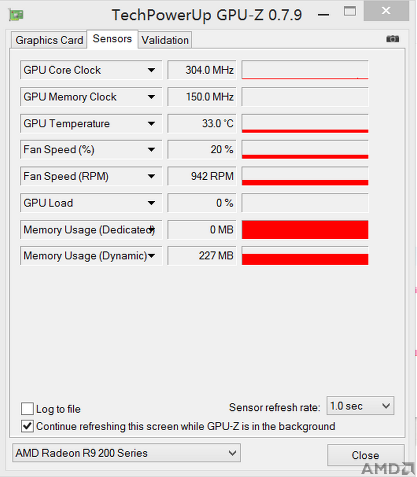Uncheck Continue refreshing in background option
Screen dimensions: 417x477
(27, 426)
